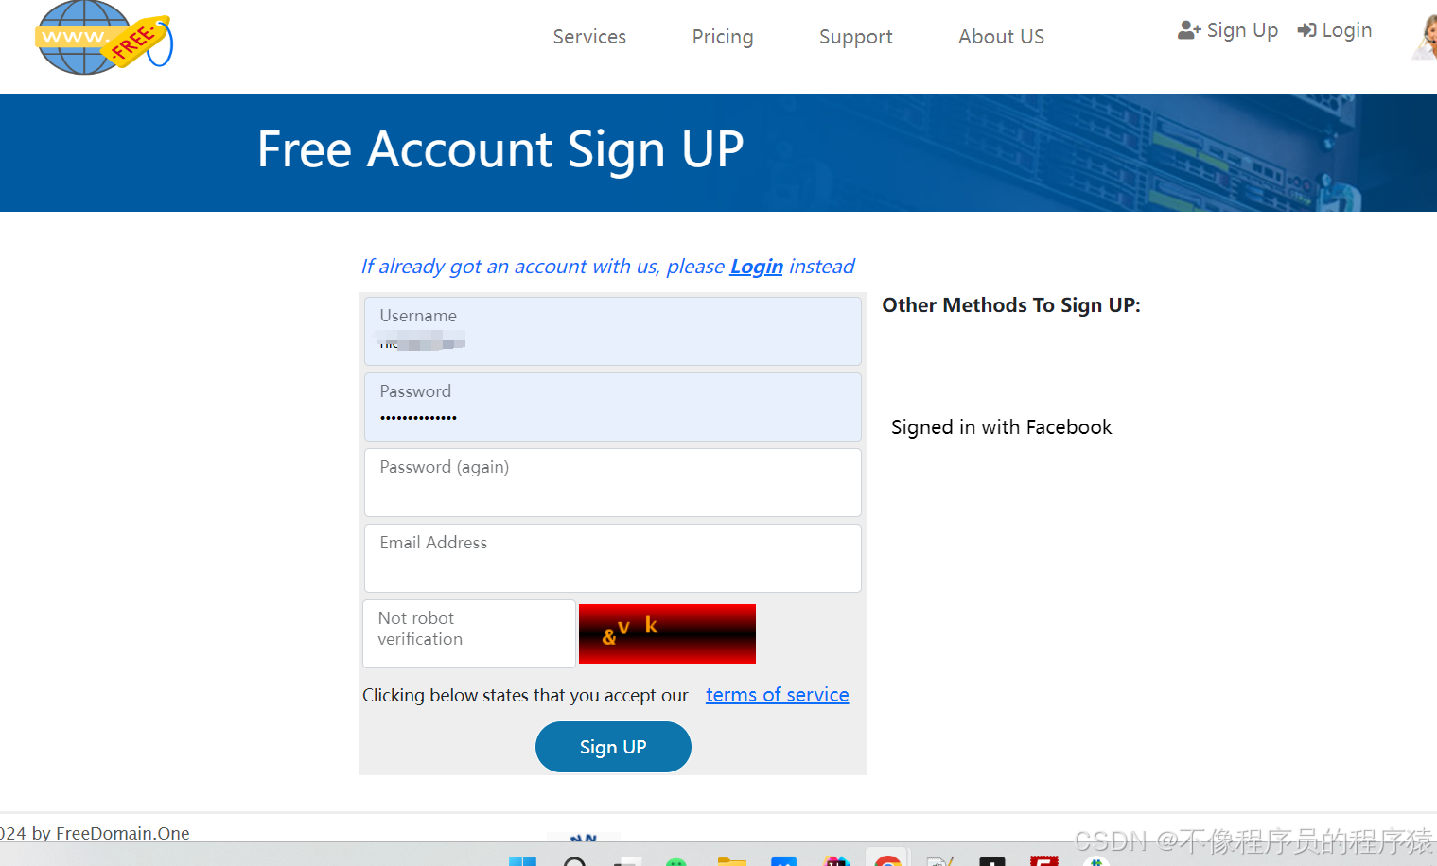
Task: Open the terms of service link
Action: [777, 695]
